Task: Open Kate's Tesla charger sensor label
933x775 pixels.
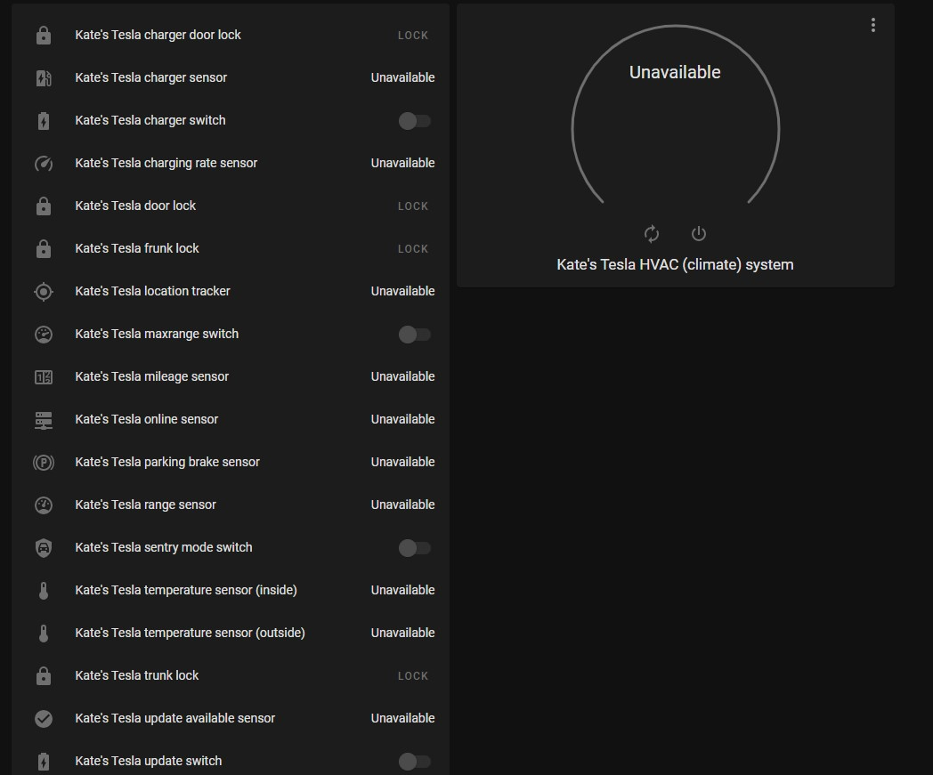Action: click(150, 77)
